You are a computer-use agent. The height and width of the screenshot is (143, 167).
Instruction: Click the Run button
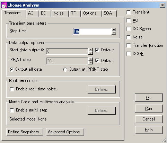coord(149,108)
